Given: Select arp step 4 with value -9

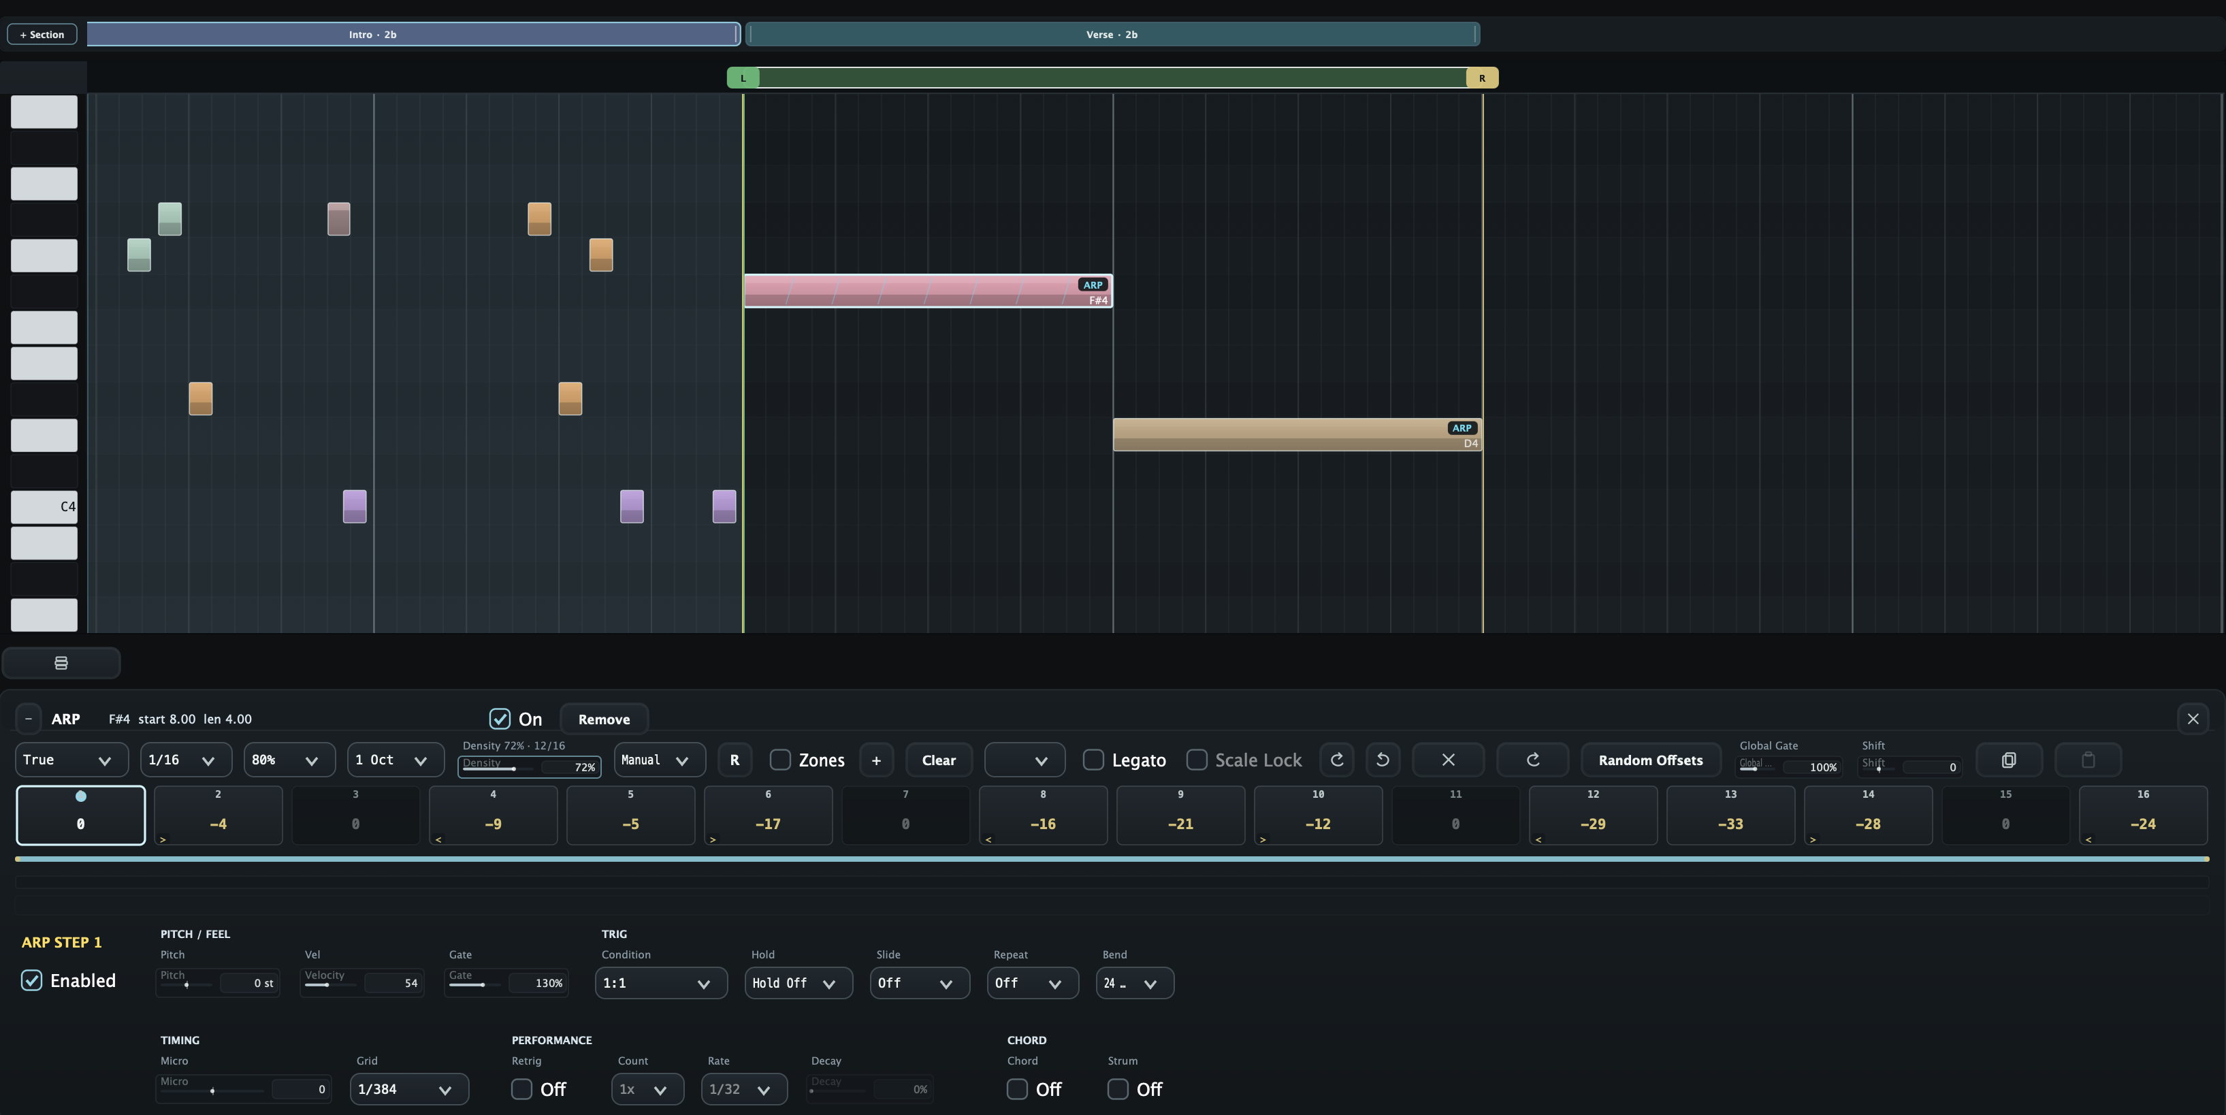Looking at the screenshot, I should click(x=493, y=815).
